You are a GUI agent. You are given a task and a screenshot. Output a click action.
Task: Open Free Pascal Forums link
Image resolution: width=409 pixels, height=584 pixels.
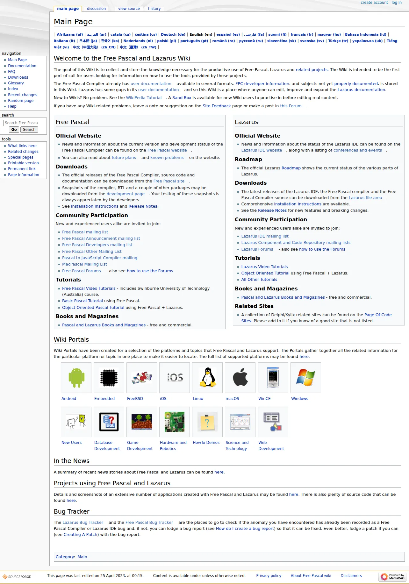tap(82, 271)
